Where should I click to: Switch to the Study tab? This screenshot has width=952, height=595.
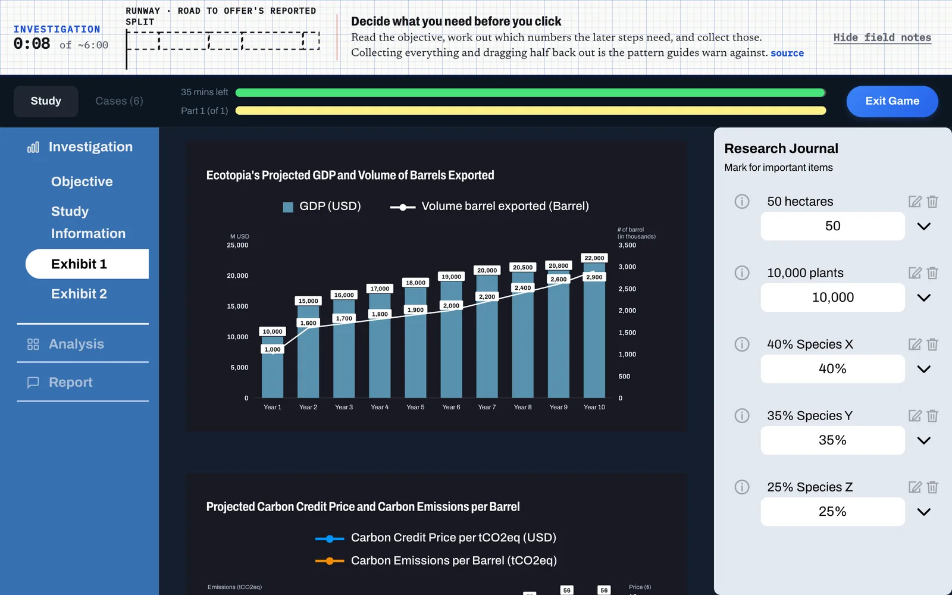coord(46,101)
